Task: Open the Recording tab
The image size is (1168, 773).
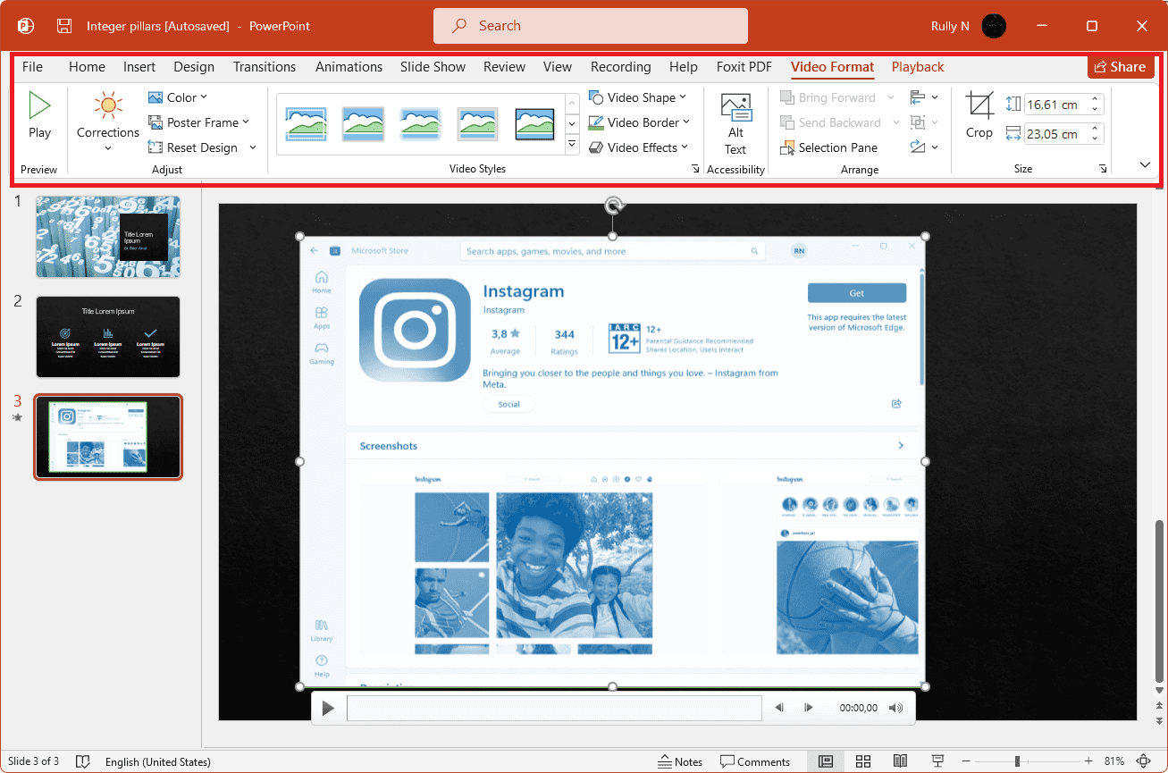Action: tap(620, 67)
